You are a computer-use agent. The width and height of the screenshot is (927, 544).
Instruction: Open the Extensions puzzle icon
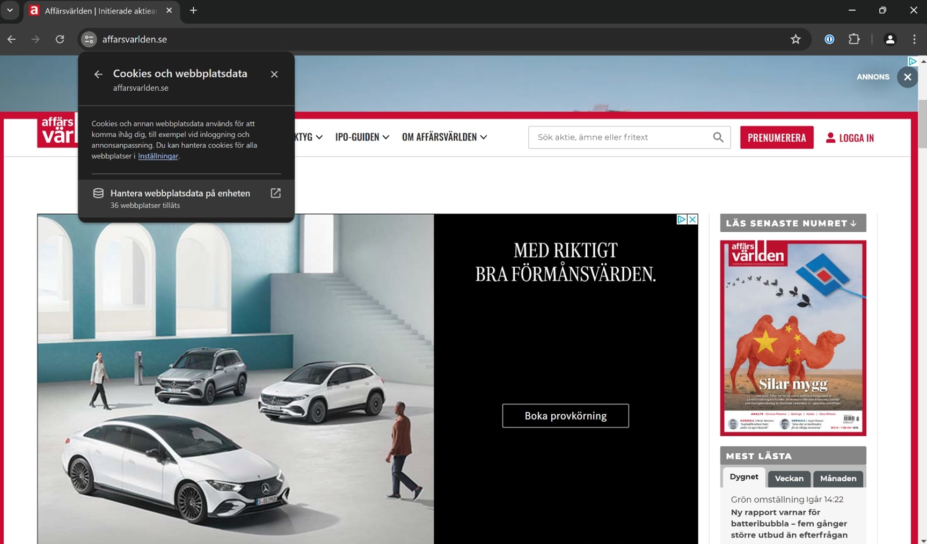tap(854, 39)
